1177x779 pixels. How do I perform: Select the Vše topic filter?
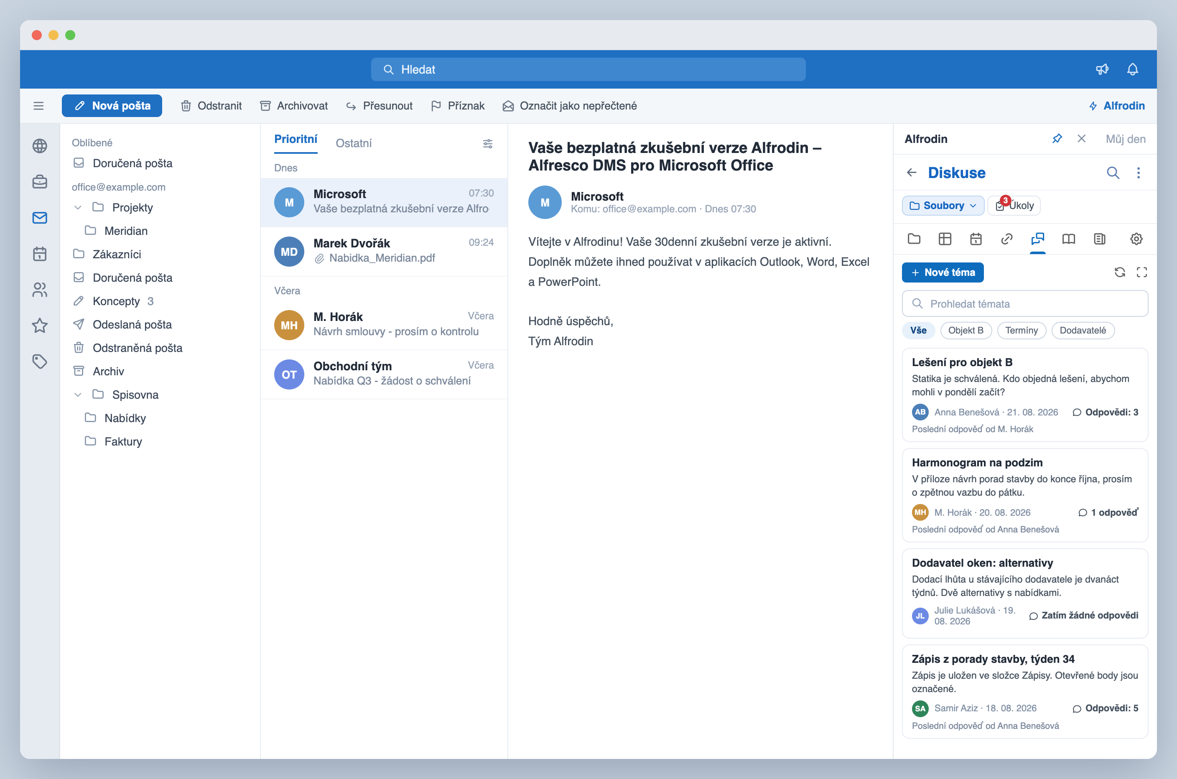[x=918, y=331]
